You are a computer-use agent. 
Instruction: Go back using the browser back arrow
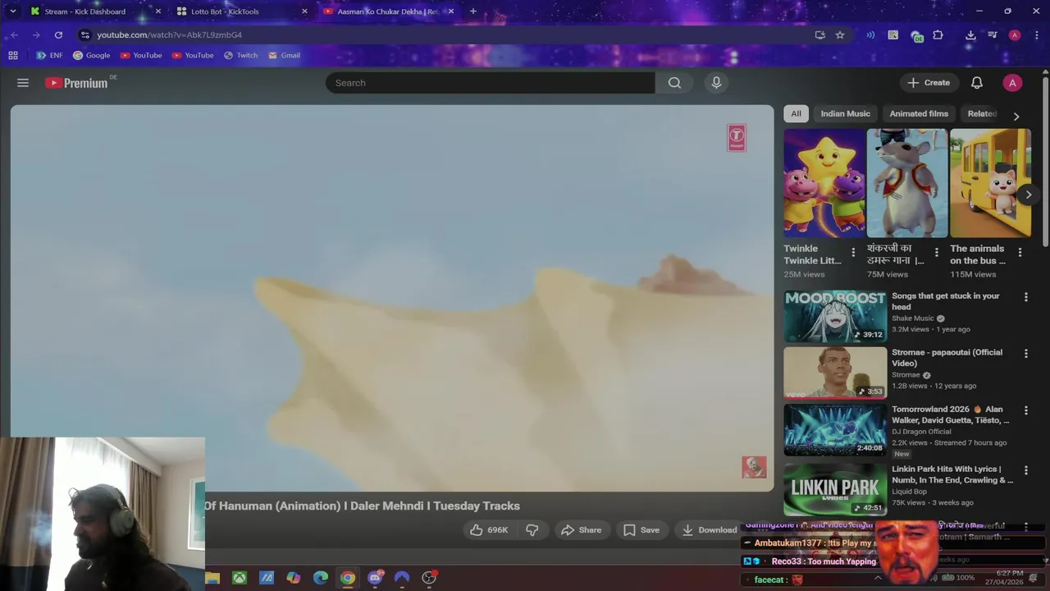point(15,35)
